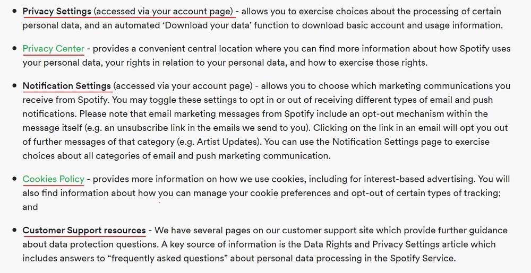
Task: Open the green Cookies Policy link
Action: coord(54,179)
